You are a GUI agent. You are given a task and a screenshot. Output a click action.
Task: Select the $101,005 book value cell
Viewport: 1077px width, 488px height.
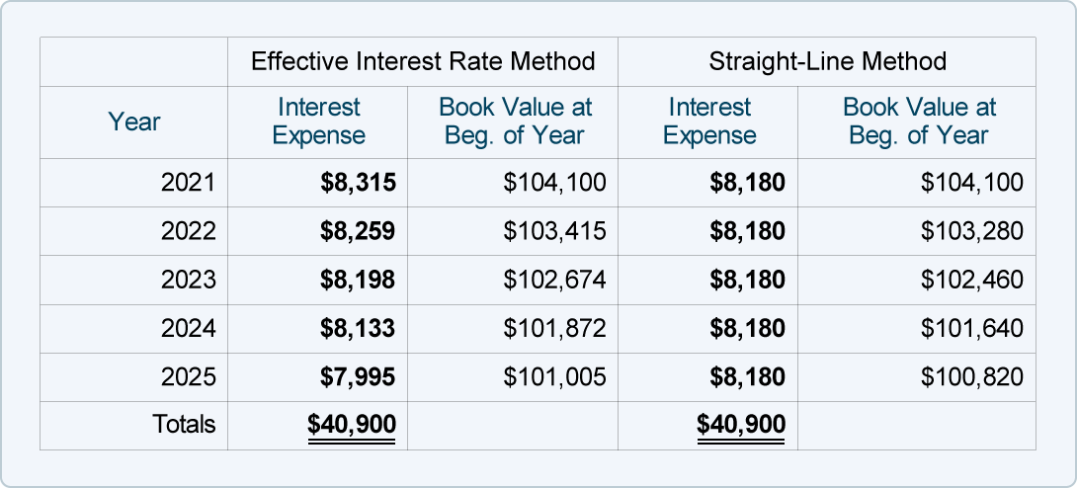[x=554, y=376]
